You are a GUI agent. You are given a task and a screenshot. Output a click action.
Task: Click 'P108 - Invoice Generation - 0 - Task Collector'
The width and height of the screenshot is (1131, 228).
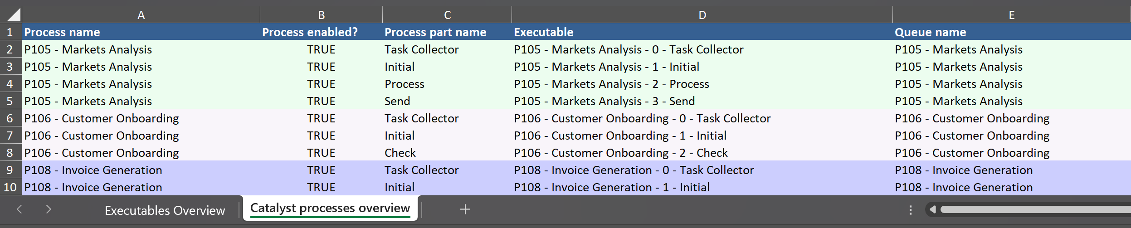point(634,170)
